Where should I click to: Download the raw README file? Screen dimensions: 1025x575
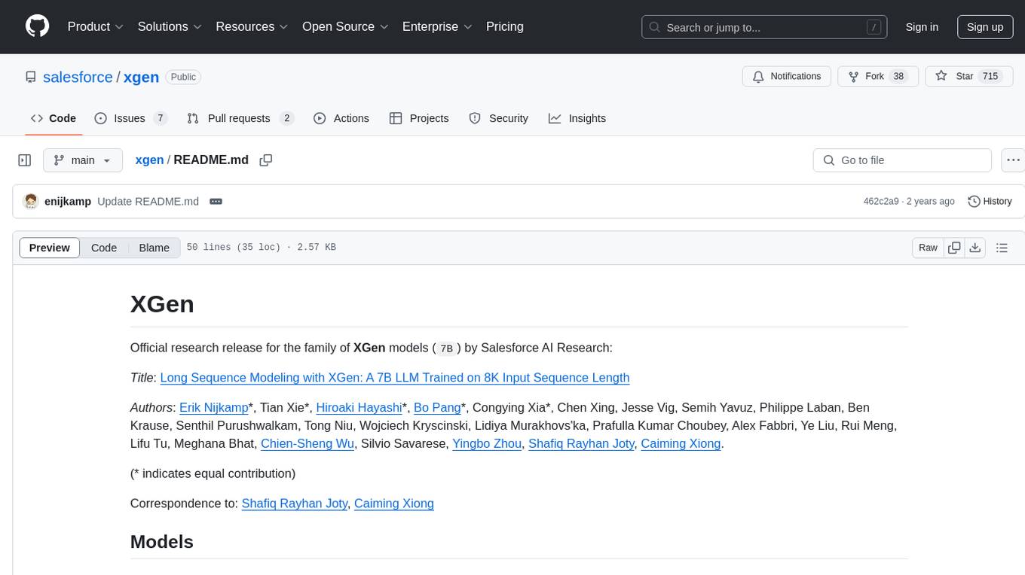(975, 248)
